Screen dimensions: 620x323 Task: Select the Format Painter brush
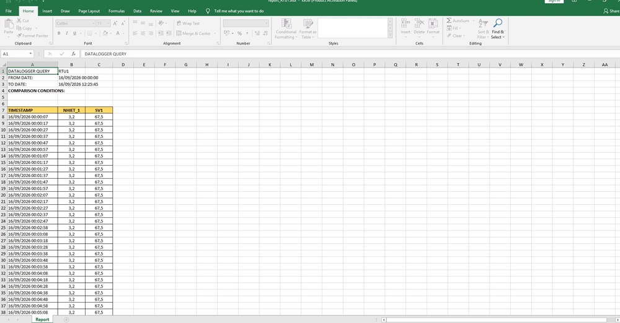tap(19, 35)
